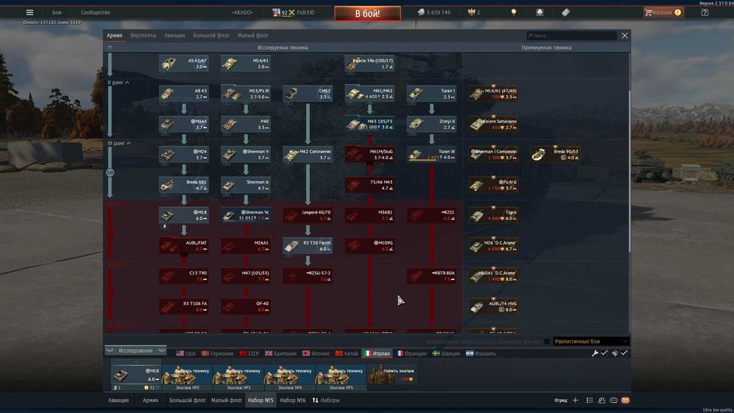Open the help question-mark icon
734x413 pixels.
point(705,12)
